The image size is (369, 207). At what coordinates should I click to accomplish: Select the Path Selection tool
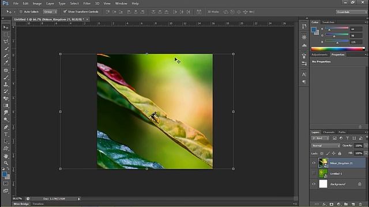coord(6,141)
